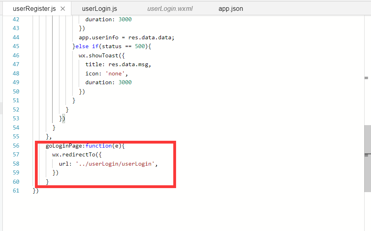This screenshot has height=231, width=371.
Task: Click line number 42 in gutter
Action: click(x=16, y=19)
